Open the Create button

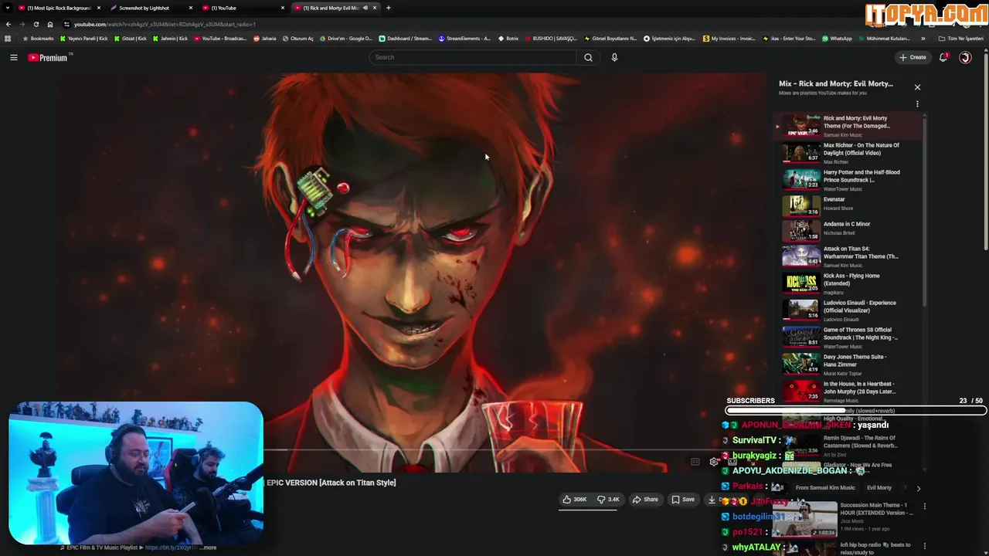tap(913, 57)
